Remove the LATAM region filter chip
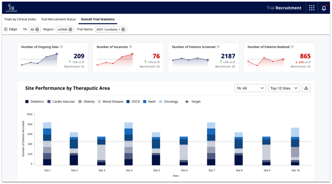 coord(70,29)
